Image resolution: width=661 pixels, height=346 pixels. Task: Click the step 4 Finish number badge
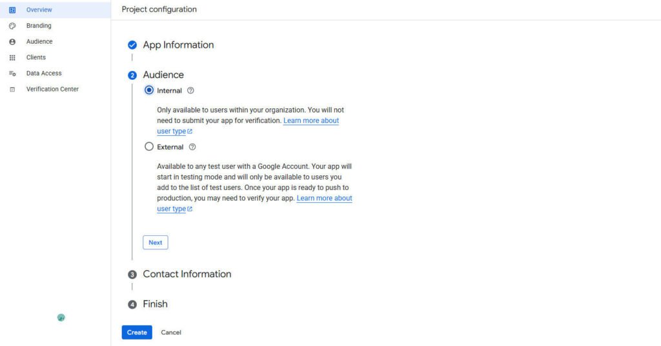[x=132, y=304]
